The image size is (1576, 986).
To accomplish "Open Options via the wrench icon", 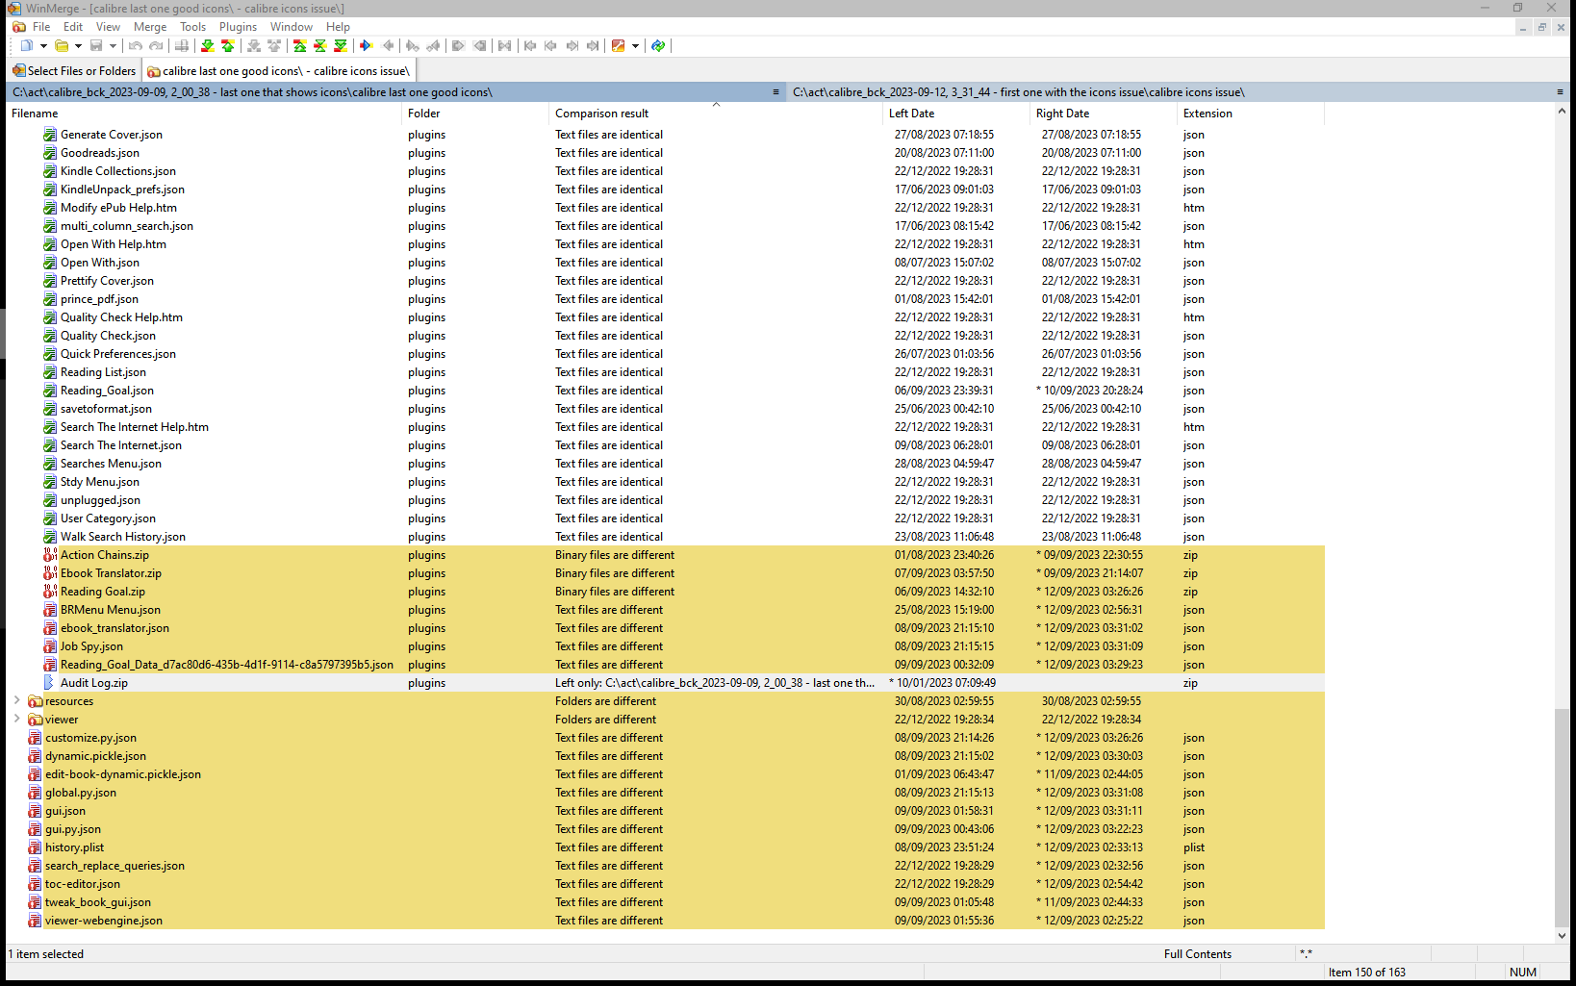I will [619, 46].
